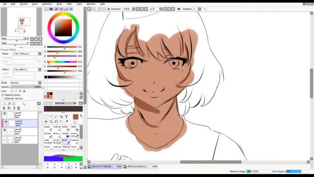This screenshot has width=314, height=177.
Task: Enable the Selection Source checkbox
Action: click(x=2, y=98)
